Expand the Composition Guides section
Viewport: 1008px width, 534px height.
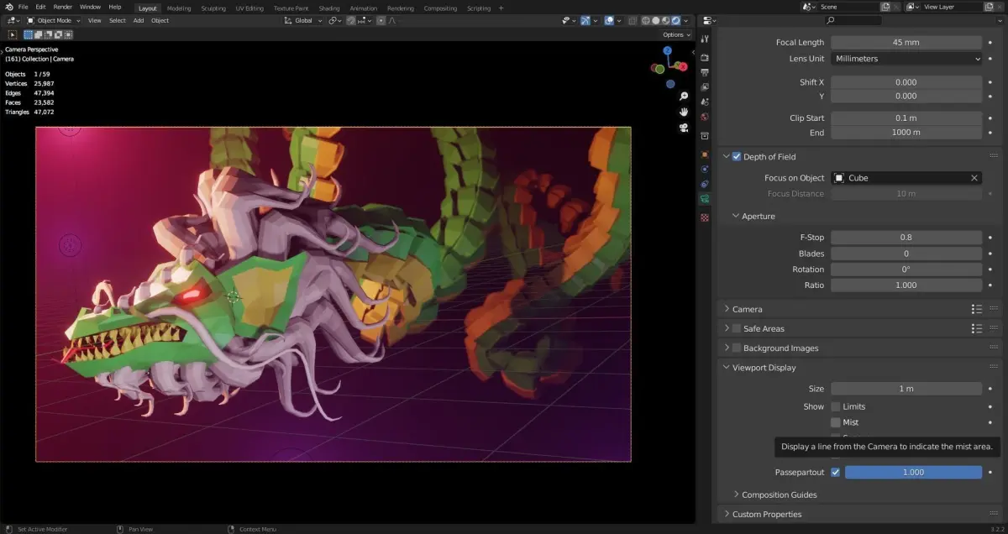coord(779,495)
